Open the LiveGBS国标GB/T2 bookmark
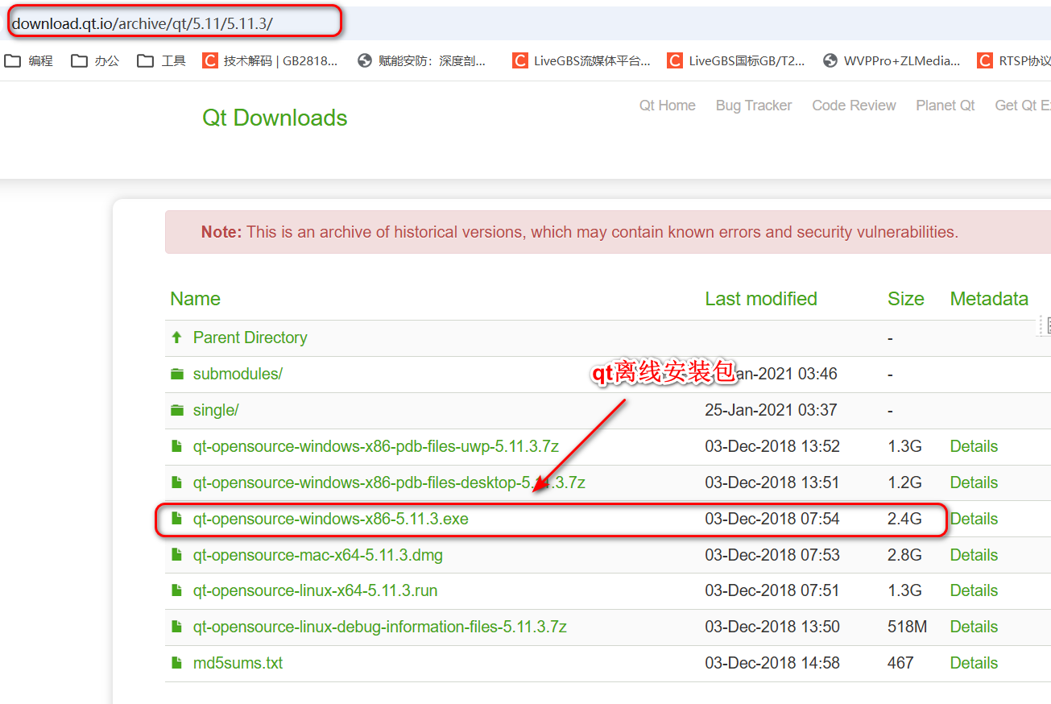1051x704 pixels. pyautogui.click(x=735, y=60)
